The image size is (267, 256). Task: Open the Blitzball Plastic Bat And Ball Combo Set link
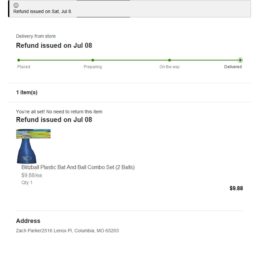click(x=78, y=167)
